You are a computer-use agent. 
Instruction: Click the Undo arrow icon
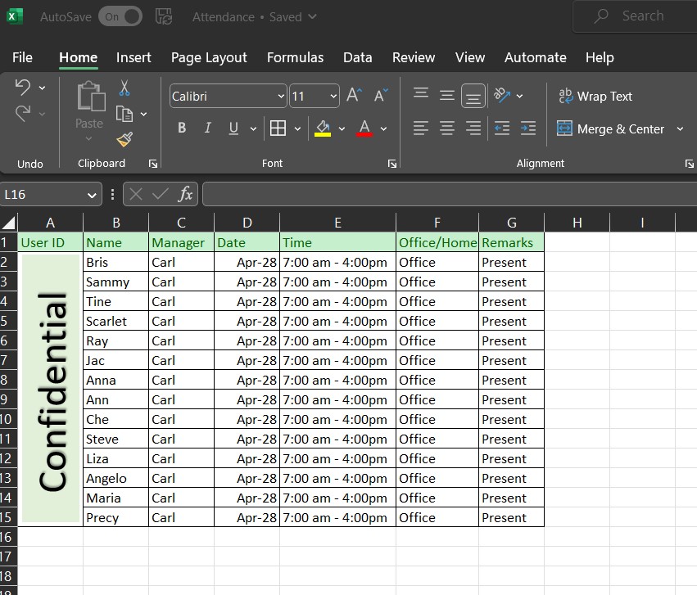tap(23, 87)
